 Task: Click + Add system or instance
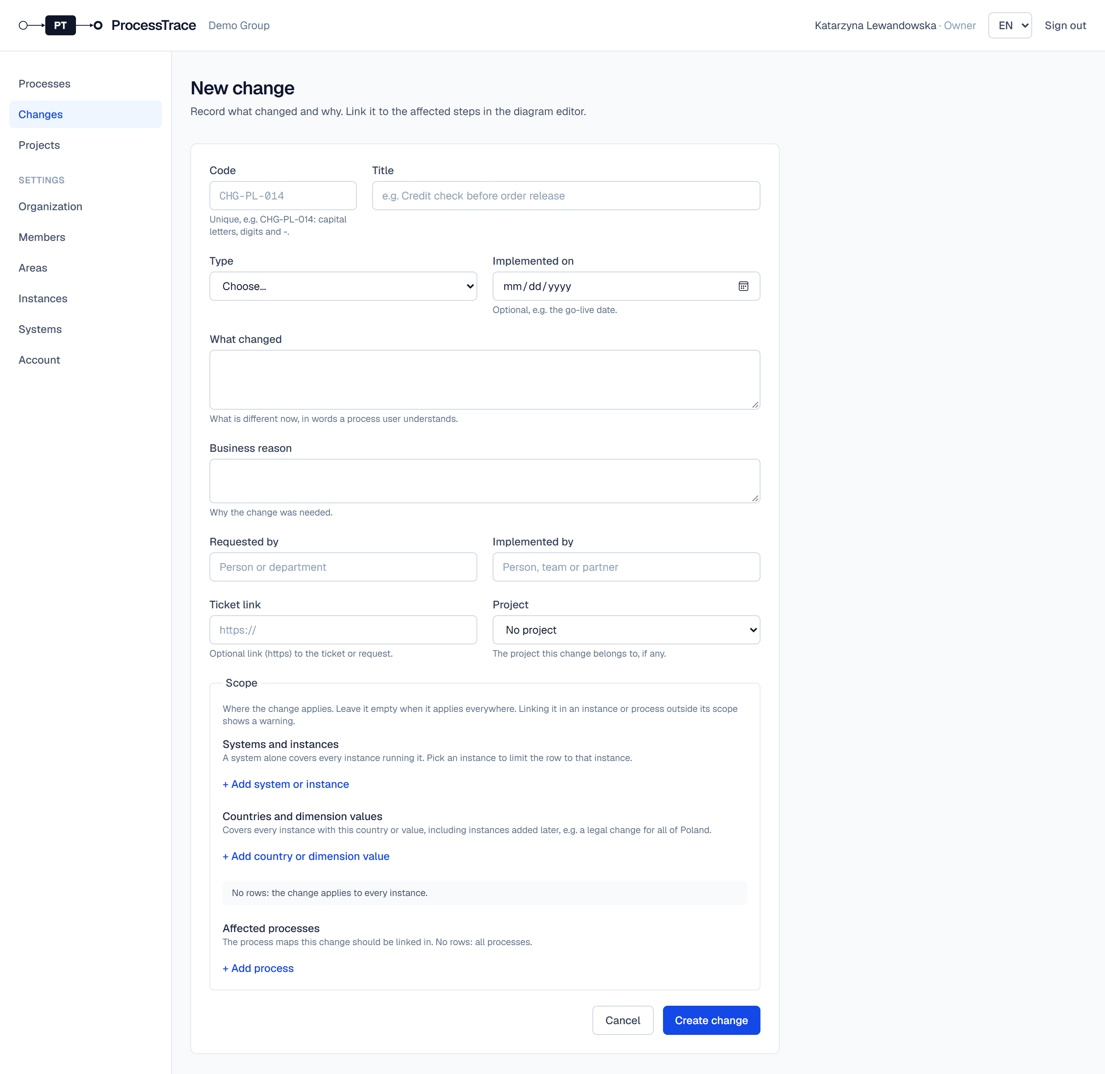tap(285, 784)
